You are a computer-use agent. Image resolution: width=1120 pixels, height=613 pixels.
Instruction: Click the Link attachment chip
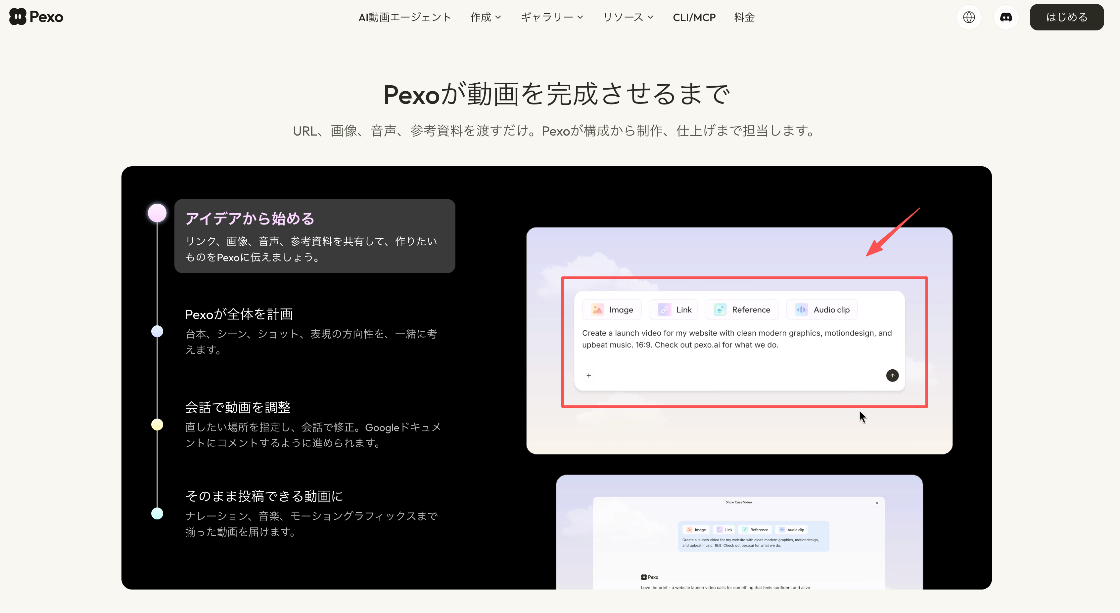pos(674,310)
